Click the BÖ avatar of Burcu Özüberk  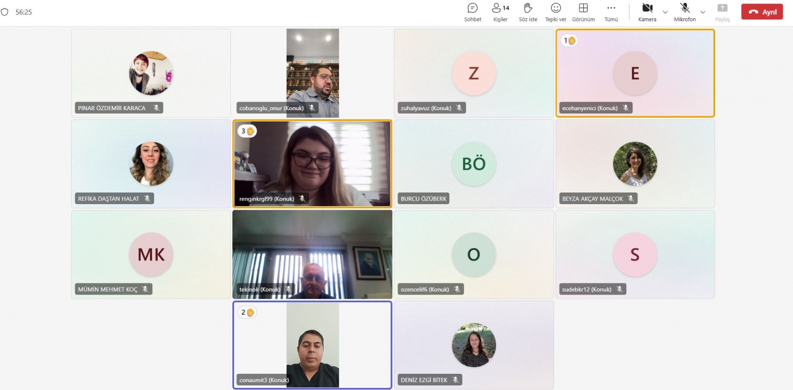[x=473, y=164]
